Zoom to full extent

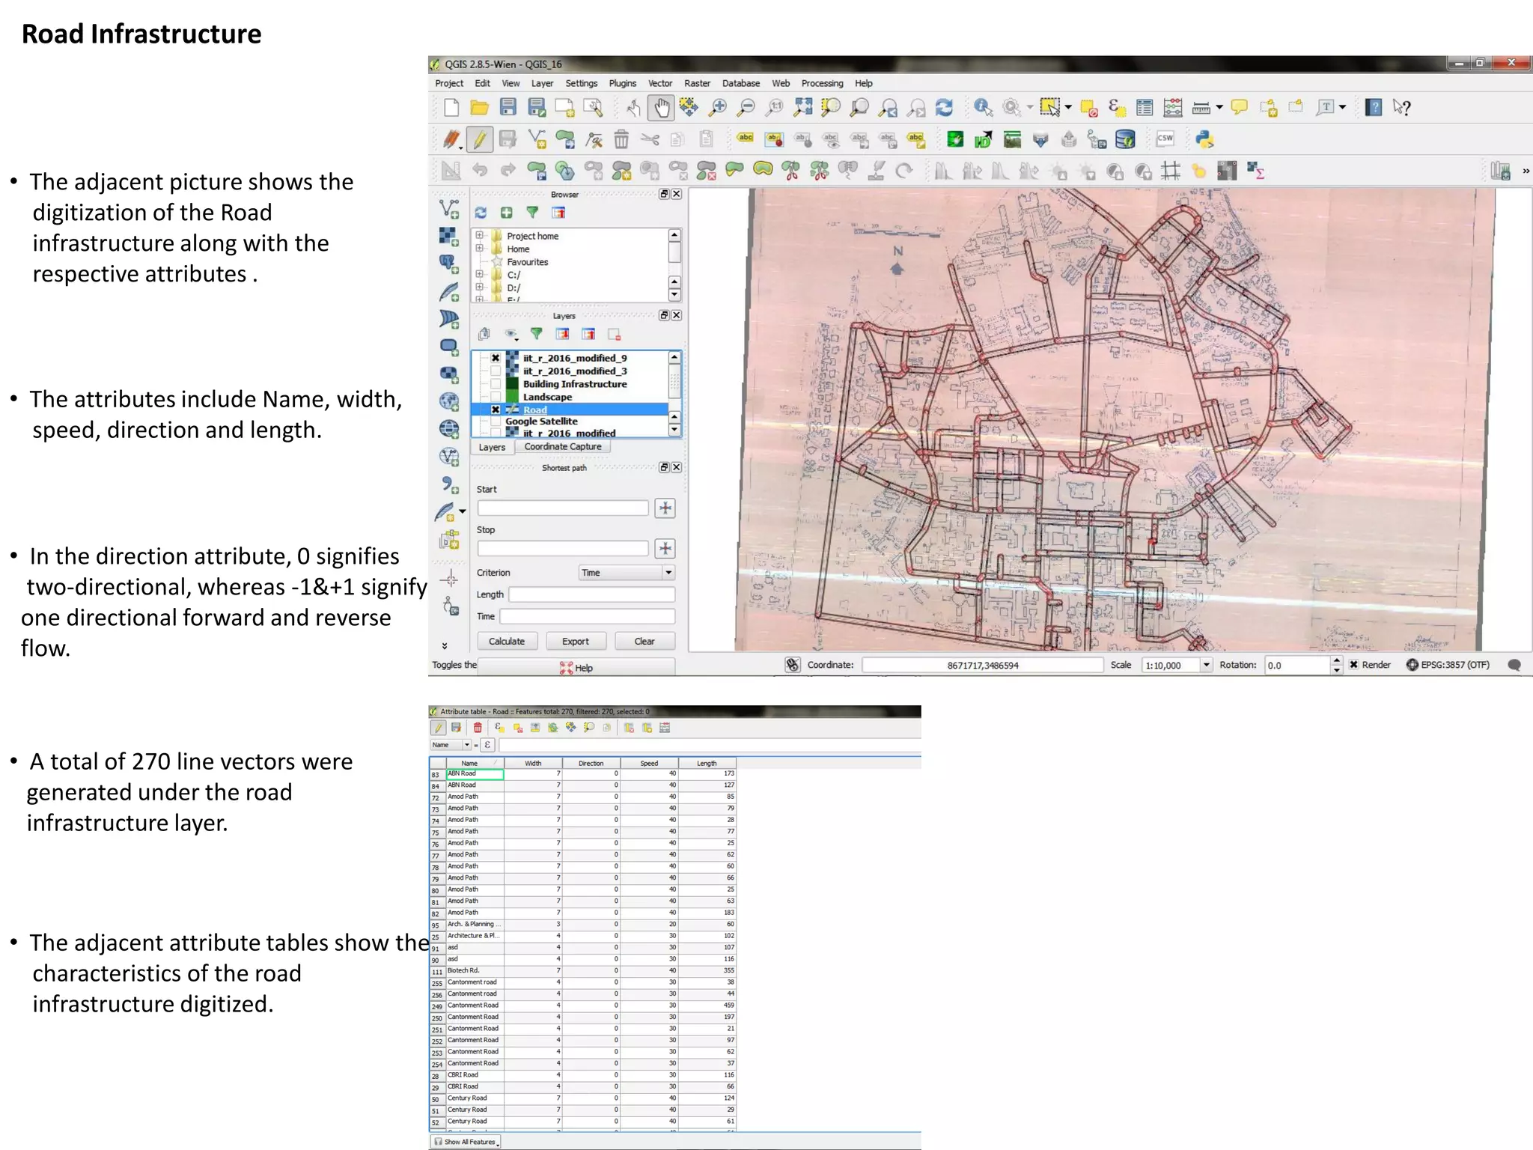[802, 108]
